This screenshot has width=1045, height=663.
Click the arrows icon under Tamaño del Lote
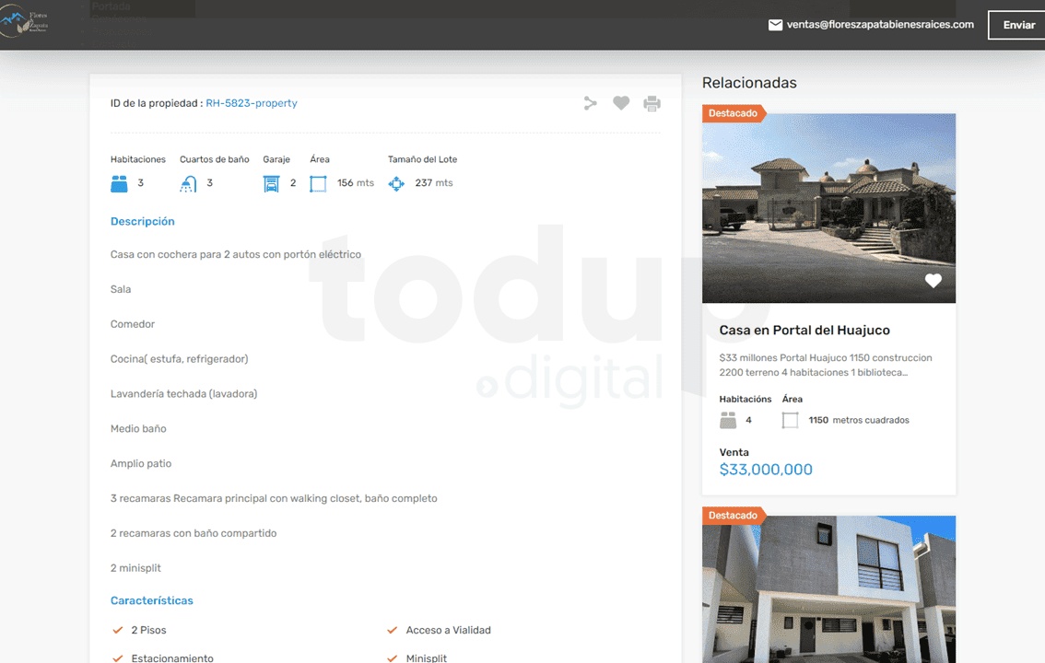396,183
